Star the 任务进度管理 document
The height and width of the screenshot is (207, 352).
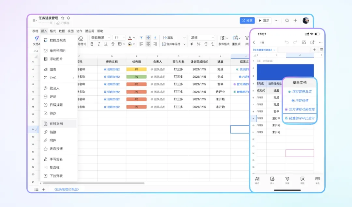pos(63,18)
